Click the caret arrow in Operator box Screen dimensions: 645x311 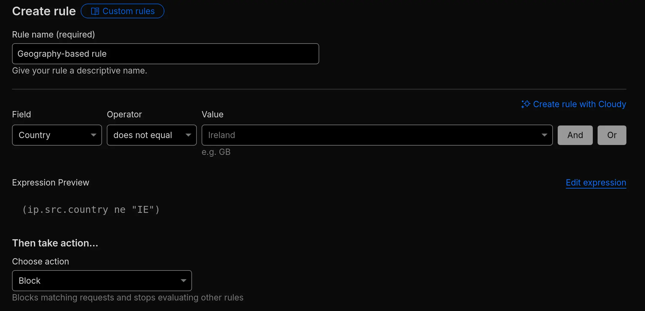[x=188, y=135]
